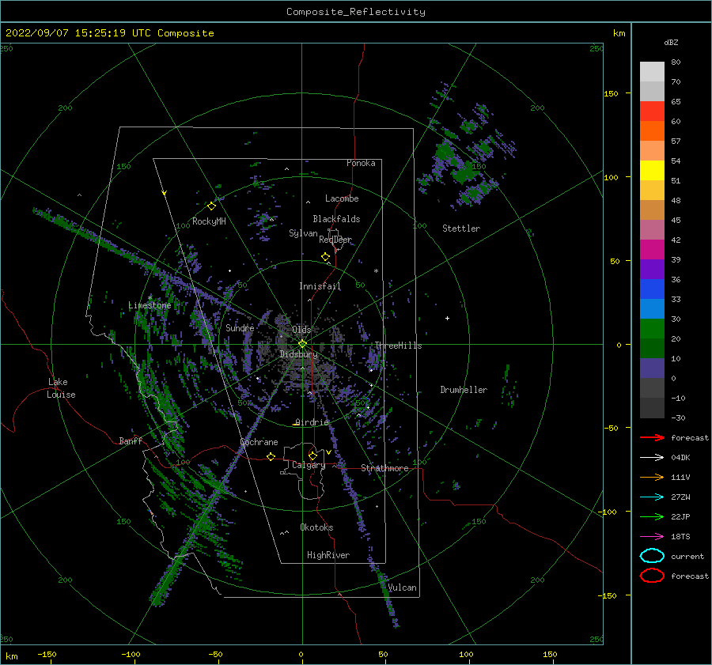Click the yellow diamond marker below RedDeer

326,256
